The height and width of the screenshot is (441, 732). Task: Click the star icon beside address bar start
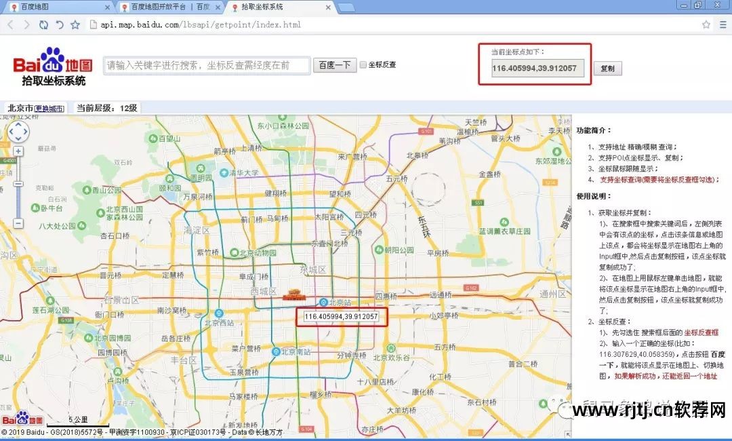tap(75, 24)
